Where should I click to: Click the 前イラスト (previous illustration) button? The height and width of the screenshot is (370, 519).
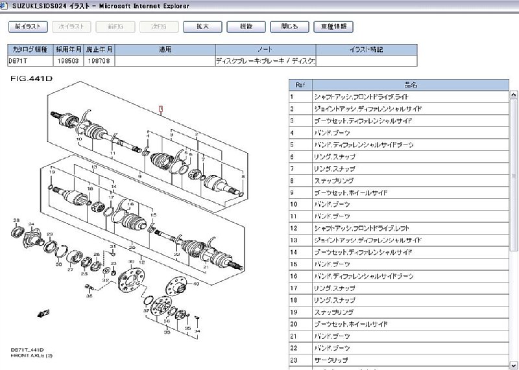[28, 27]
